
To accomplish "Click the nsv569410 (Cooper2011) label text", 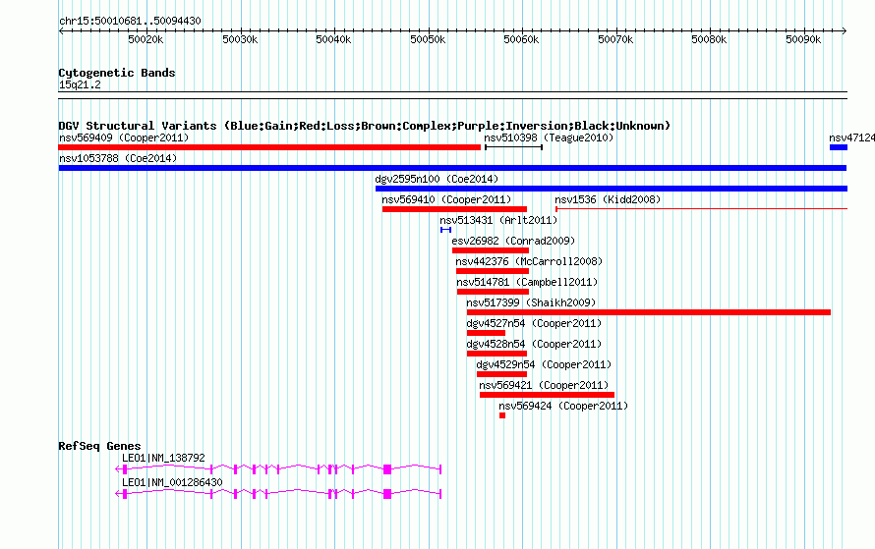I will click(446, 199).
